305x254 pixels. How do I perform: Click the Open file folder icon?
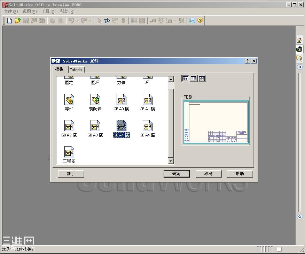point(17,21)
